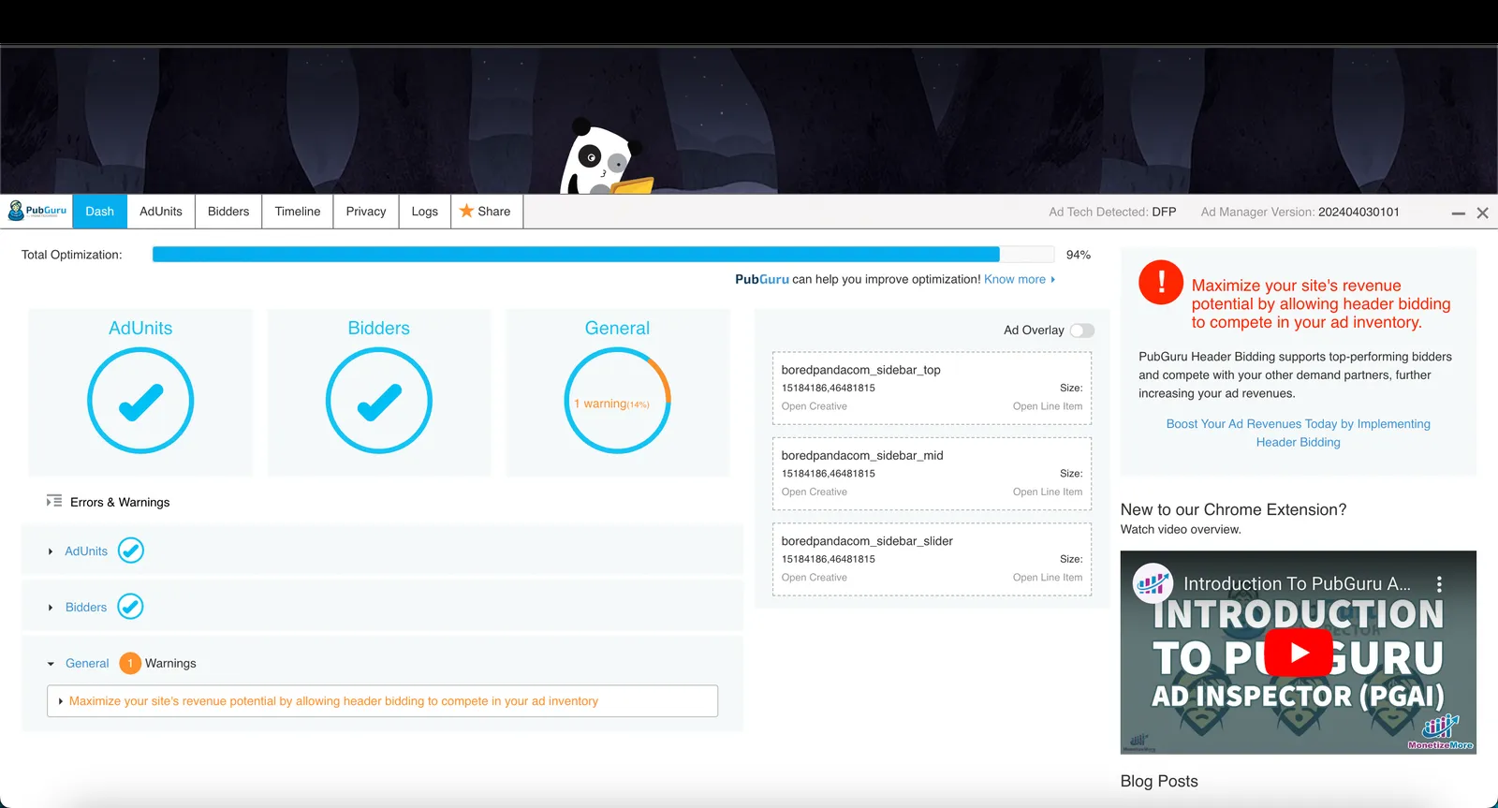The width and height of the screenshot is (1498, 808).
Task: Click the Bidders checkmark circle in summary
Action: pos(379,401)
